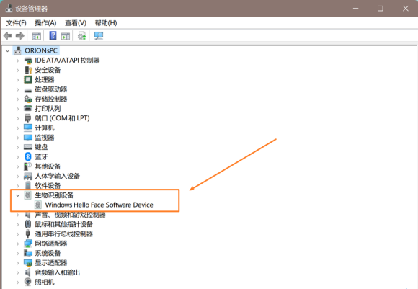Expand the 显示适配器 node
Image resolution: width=418 pixels, height=289 pixels.
[18, 263]
